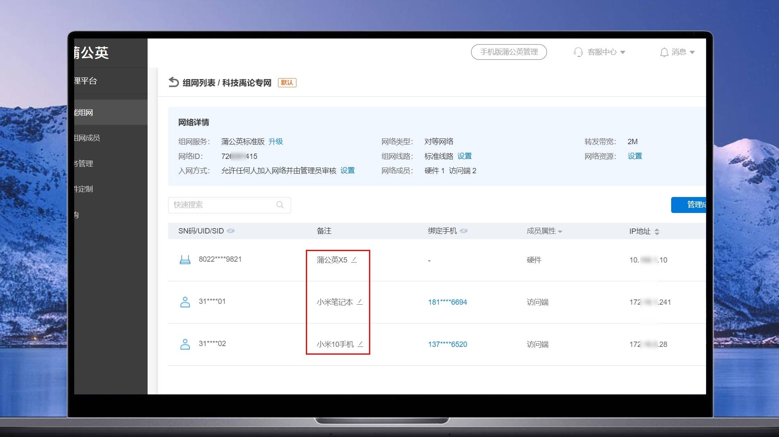The height and width of the screenshot is (437, 779).
Task: Click the headset icon for 客服中心
Action: (x=578, y=52)
